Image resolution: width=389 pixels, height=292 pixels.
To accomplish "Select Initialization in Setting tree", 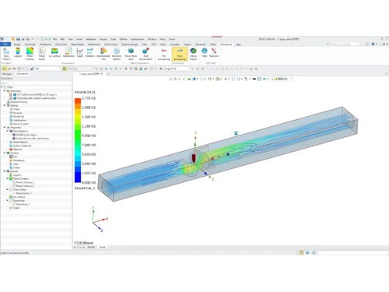I will point(19,120).
